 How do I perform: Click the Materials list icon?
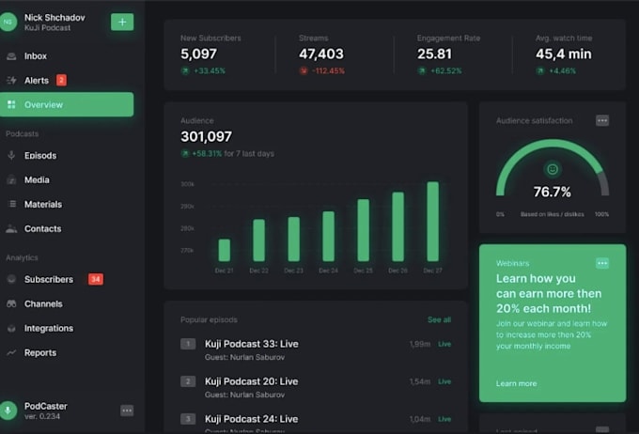12,204
